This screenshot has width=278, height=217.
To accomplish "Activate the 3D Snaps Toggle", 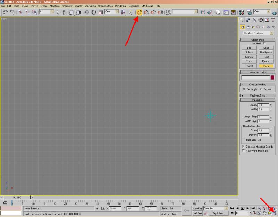I will click(139, 12).
